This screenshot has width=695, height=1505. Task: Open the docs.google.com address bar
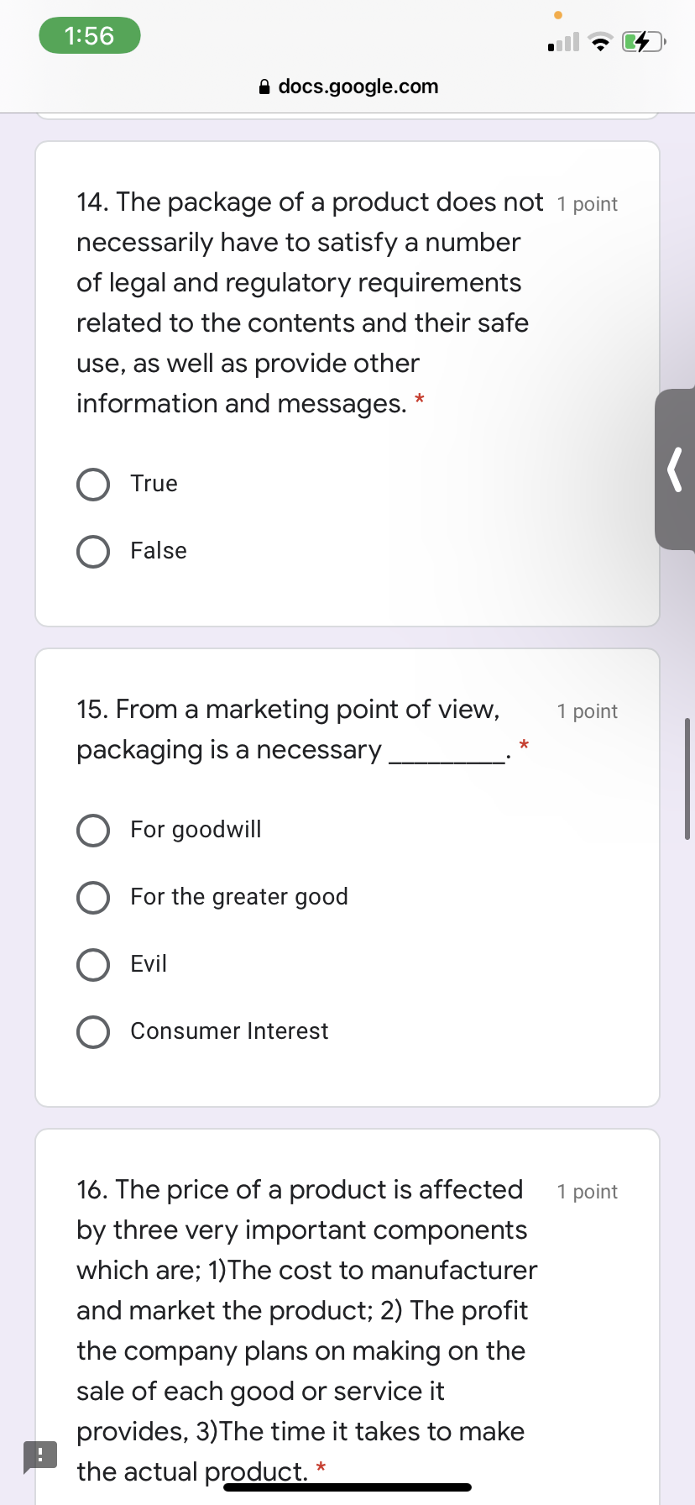coord(359,87)
